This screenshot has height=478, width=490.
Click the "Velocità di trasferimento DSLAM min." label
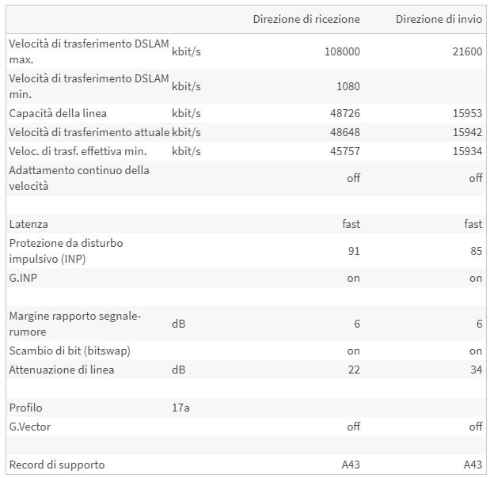88,85
